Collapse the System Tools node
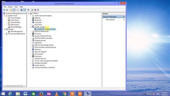The width and height of the screenshot is (170, 96). pyautogui.click(x=5, y=16)
